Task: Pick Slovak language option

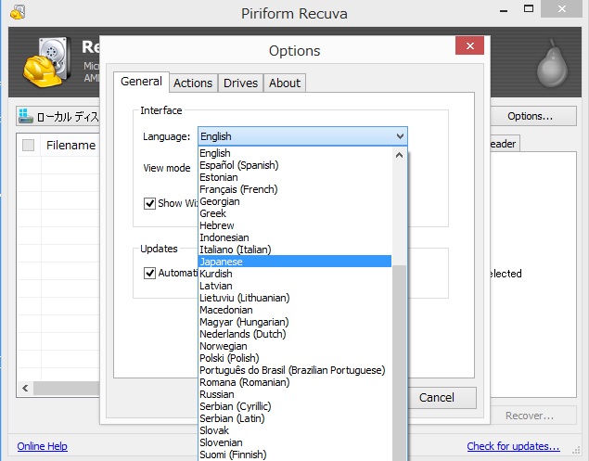Action: [x=295, y=430]
